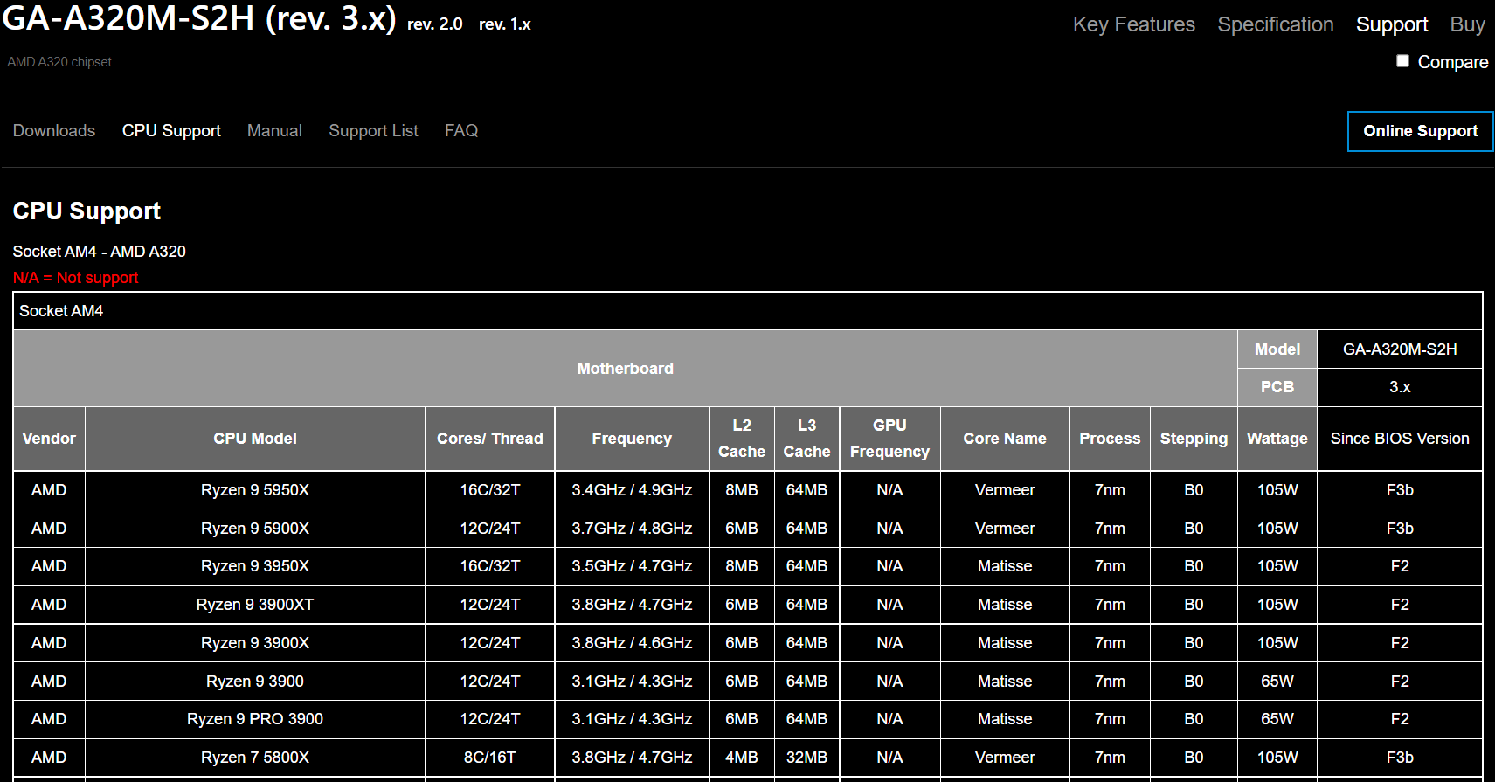1495x782 pixels.
Task: Click the Process column header
Action: pyautogui.click(x=1110, y=439)
